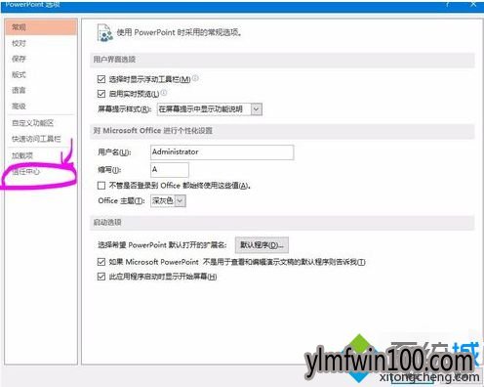Select the 常规 category in sidebar

[41, 27]
